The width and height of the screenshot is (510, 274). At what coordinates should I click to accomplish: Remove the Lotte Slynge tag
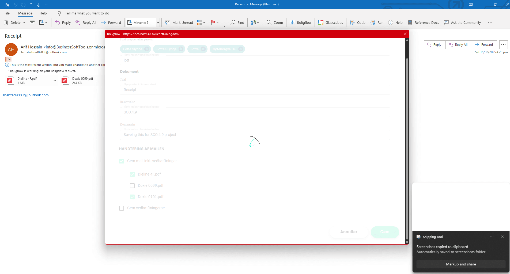tap(147, 49)
